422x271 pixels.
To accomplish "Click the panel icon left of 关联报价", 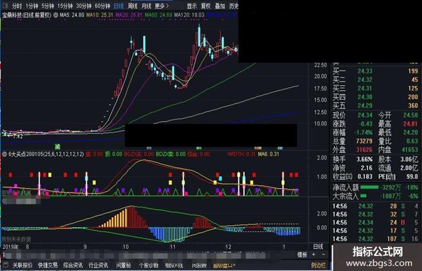I will click(x=6, y=265).
